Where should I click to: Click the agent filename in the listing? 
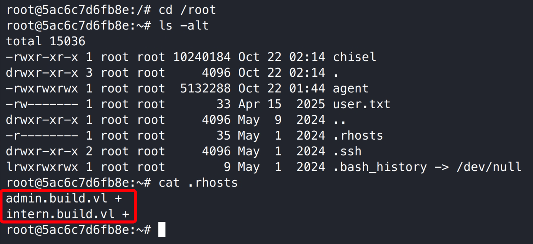[x=350, y=89]
